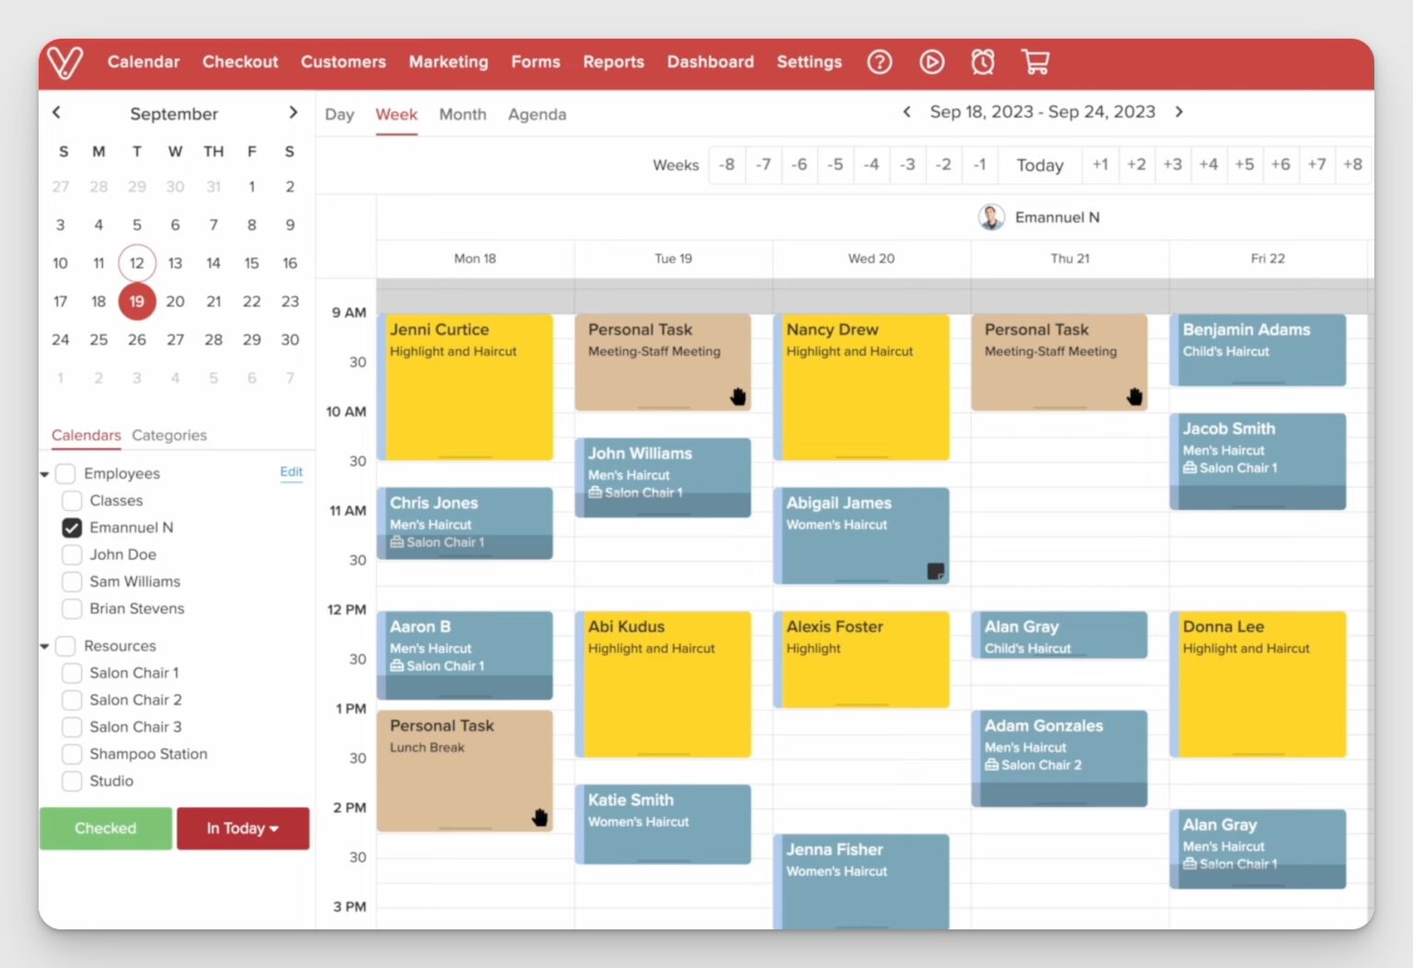Open the In Today dropdown

[x=243, y=828]
